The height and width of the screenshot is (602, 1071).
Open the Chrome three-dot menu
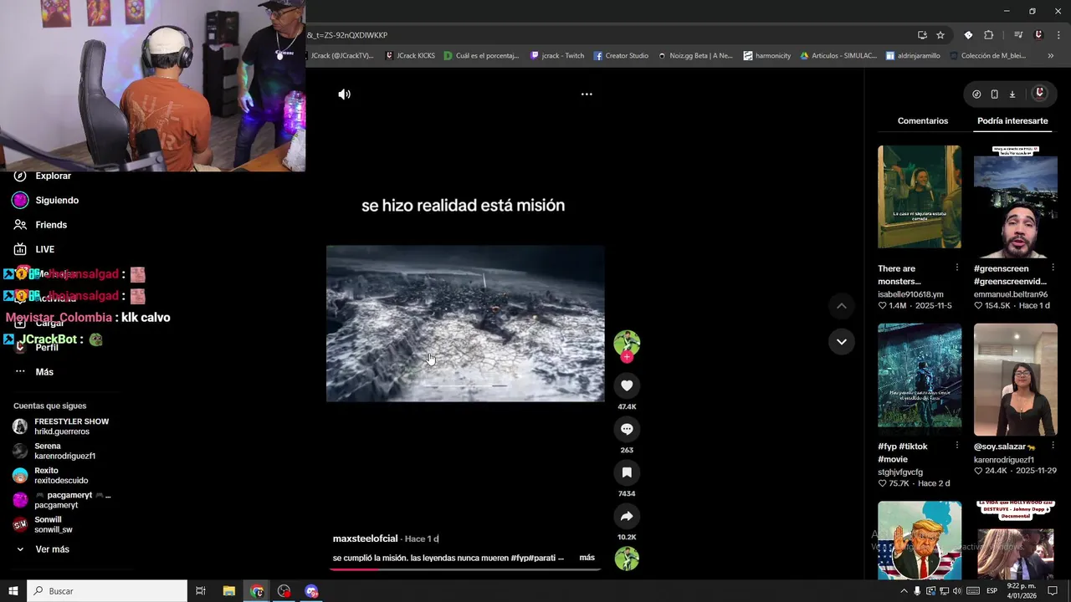[x=1058, y=35]
